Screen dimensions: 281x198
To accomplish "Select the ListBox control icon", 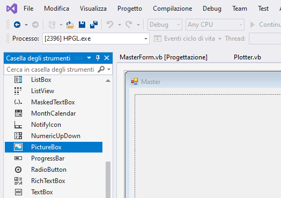I will pos(18,80).
